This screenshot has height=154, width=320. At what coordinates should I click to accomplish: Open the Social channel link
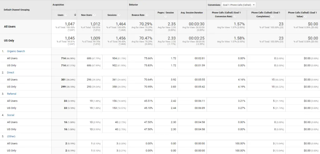[x=11, y=115]
